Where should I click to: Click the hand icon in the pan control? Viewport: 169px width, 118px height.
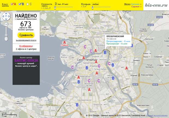[x=6, y=16]
